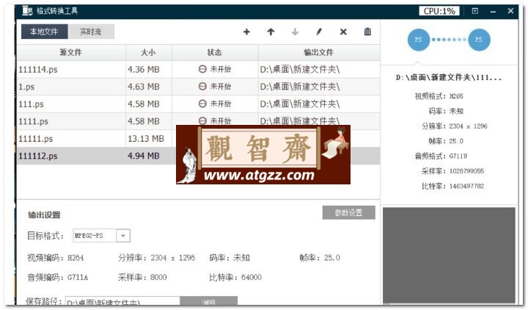Screen dimensions: 528x310
Task: Click the 浏览 browse button
Action: pyautogui.click(x=209, y=301)
